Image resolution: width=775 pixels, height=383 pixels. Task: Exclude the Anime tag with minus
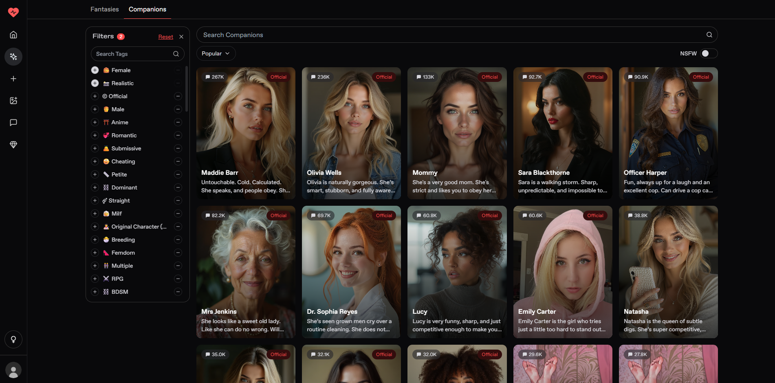178,122
